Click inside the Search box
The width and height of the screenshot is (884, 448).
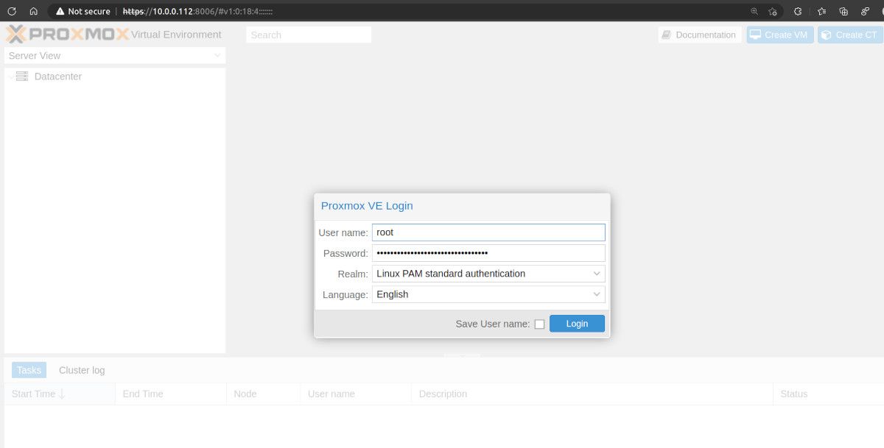click(308, 35)
